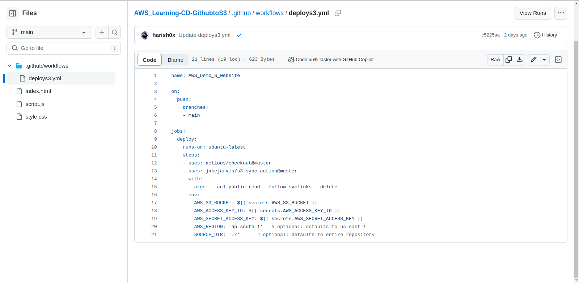
Task: Collapse the .github/workflows folder chevron
Action: tap(10, 66)
